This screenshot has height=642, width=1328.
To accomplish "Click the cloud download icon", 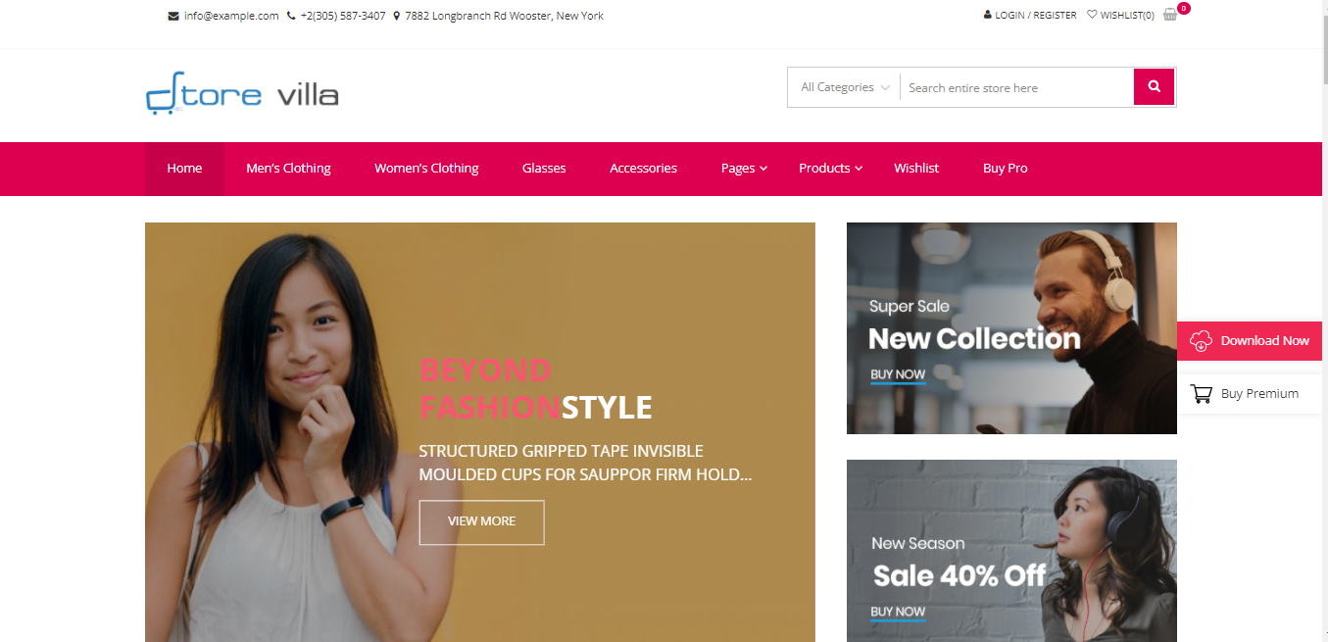I will (1201, 340).
